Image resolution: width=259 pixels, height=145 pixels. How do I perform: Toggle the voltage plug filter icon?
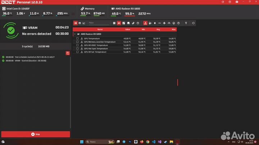(155, 23)
